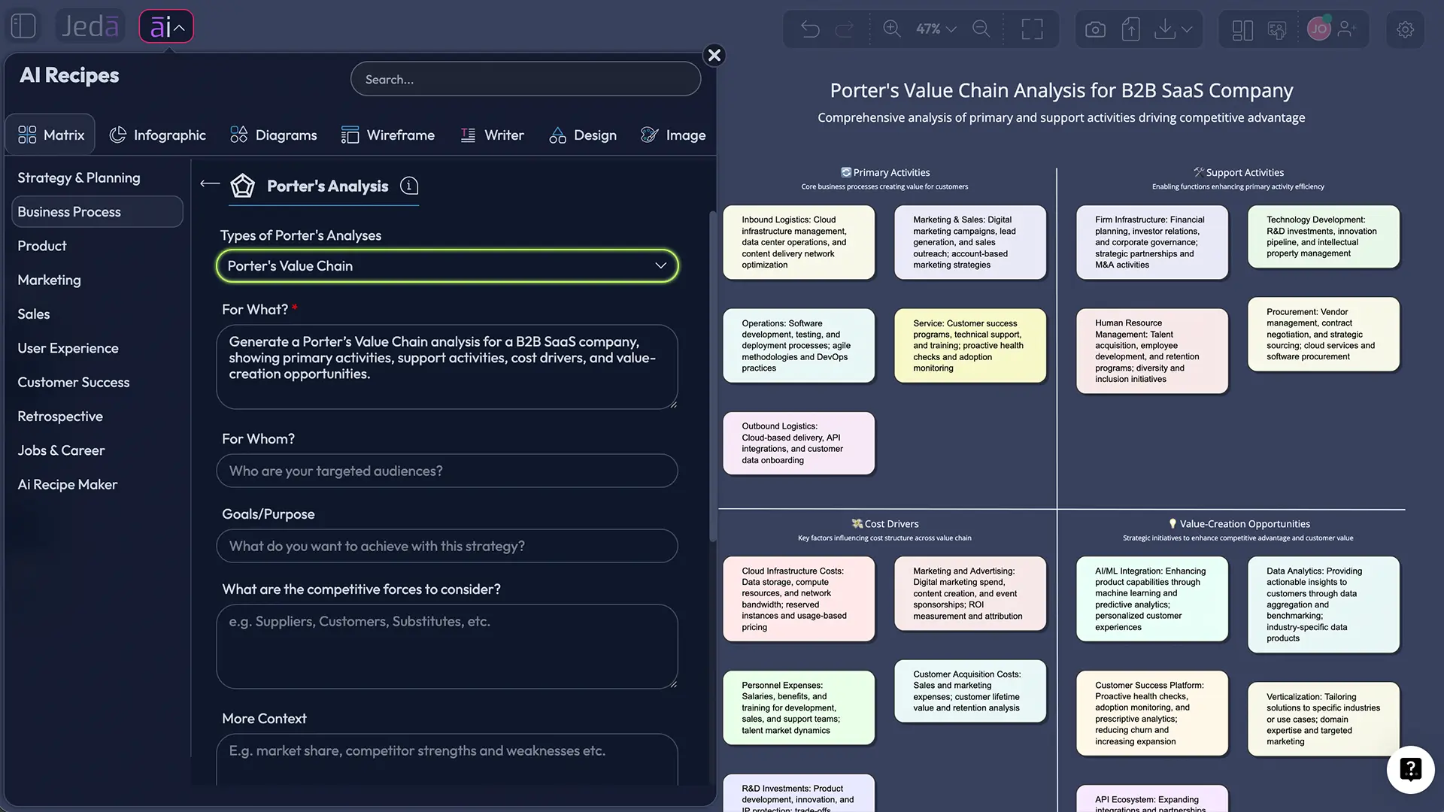1444x812 pixels.
Task: Click the Porter's Analysis info icon
Action: [409, 186]
